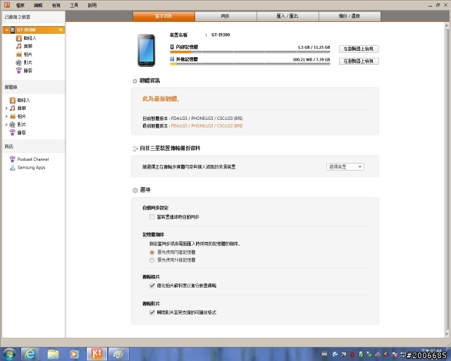Viewport: 451px width, 361px height.
Task: Click the Options gear icon
Action: click(135, 190)
